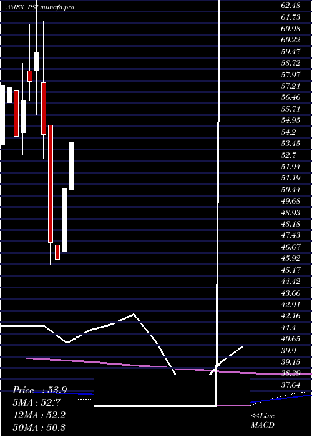
Task: Select the 57.97 price axis label
Action: coord(290,75)
